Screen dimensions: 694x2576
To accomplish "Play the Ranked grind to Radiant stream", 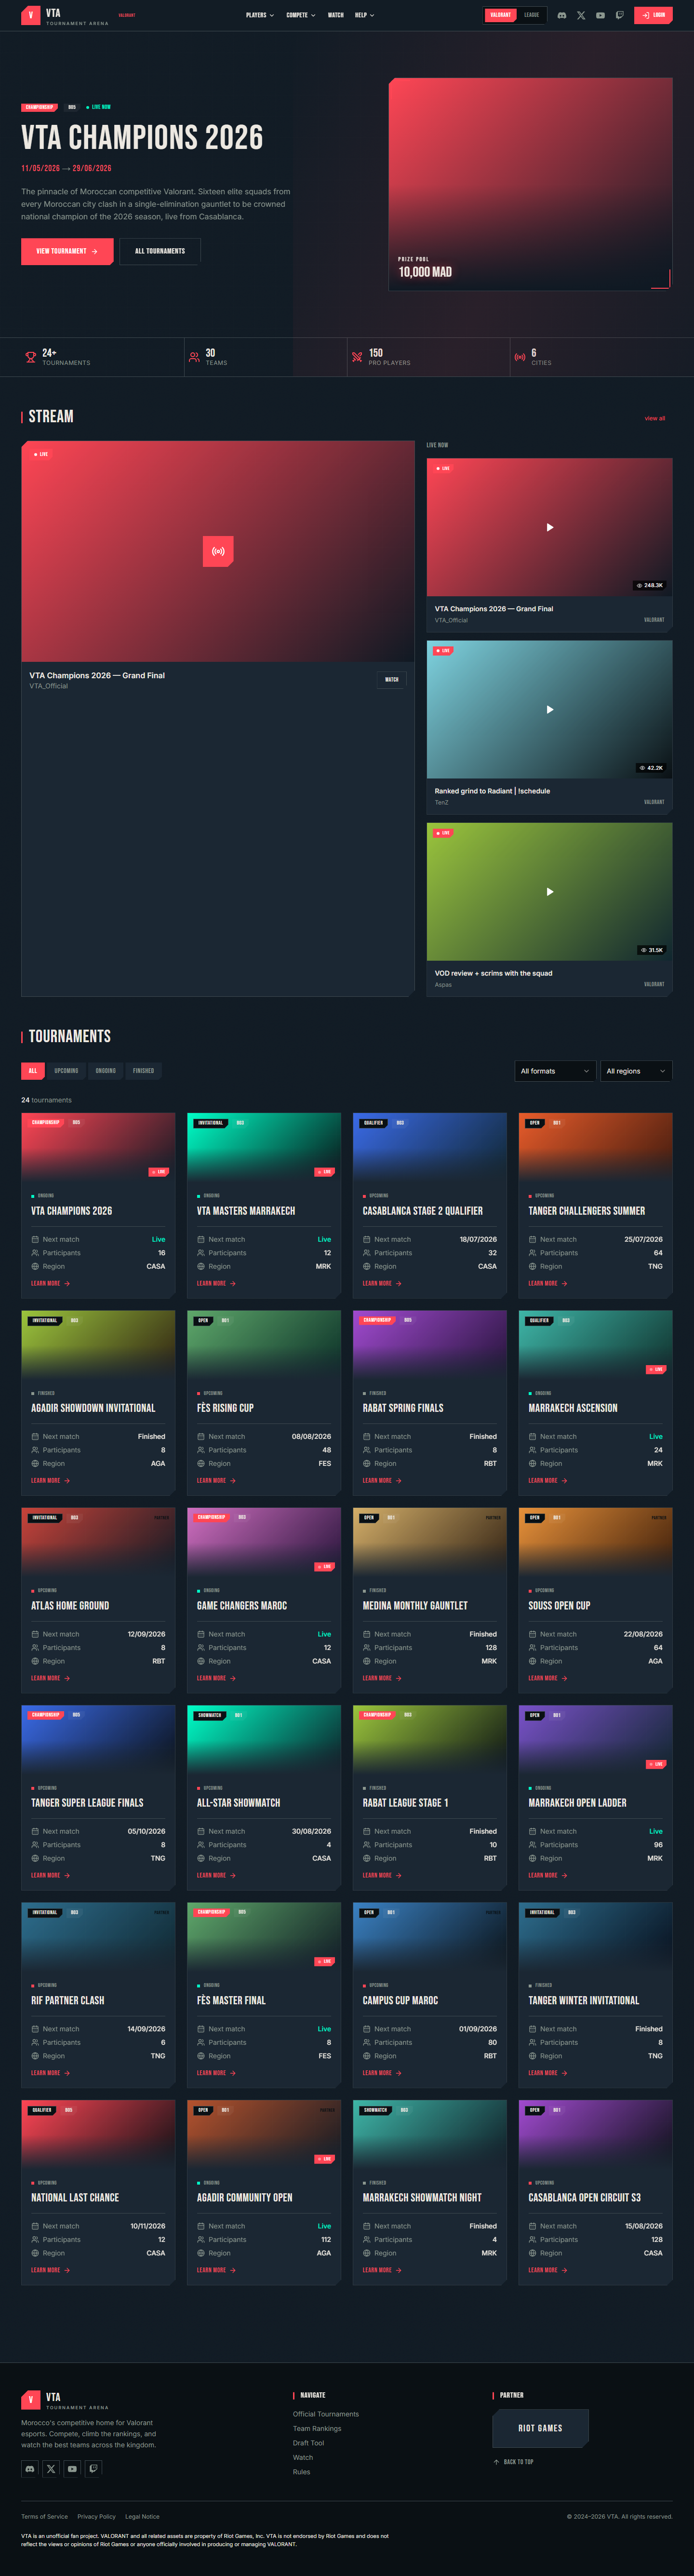I will pos(549,709).
